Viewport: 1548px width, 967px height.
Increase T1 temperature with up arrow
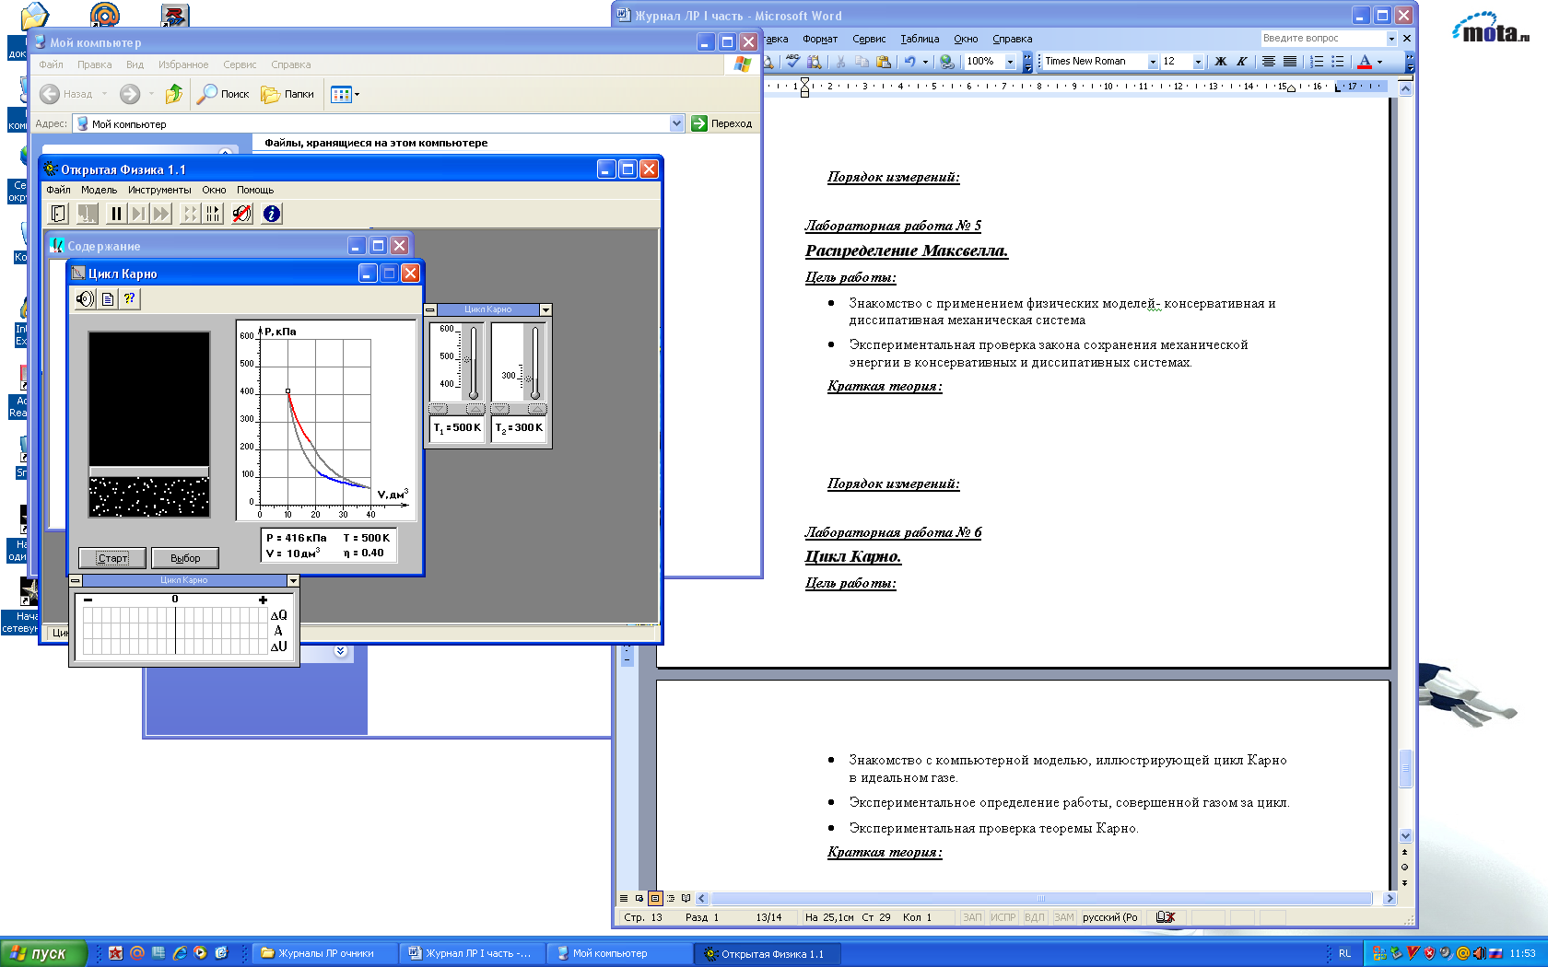[x=475, y=409]
